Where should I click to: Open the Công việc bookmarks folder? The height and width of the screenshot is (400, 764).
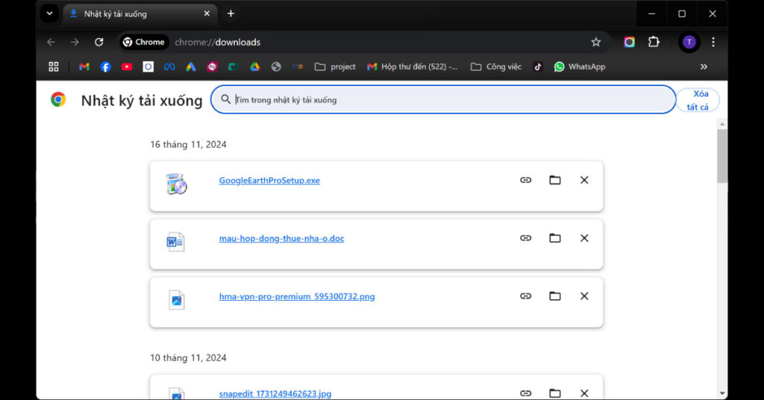[496, 66]
